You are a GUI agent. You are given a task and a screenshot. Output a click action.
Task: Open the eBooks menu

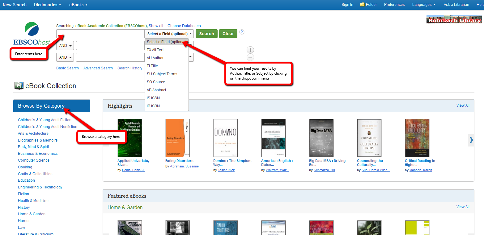[x=78, y=5]
